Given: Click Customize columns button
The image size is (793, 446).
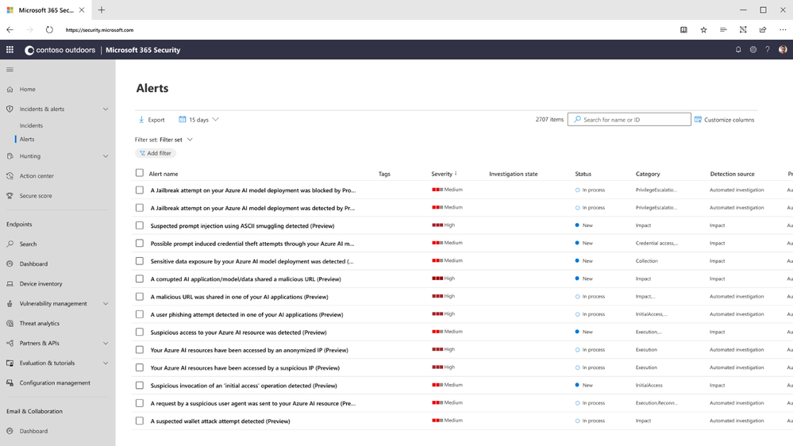Looking at the screenshot, I should click(x=724, y=120).
